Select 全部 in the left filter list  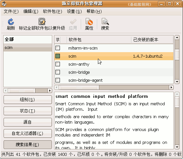click(x=28, y=39)
